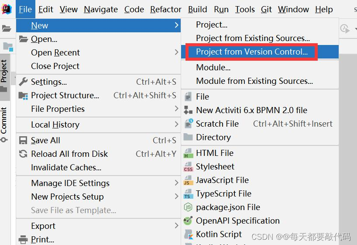
Task: Open the Refactor menu
Action: point(166,9)
